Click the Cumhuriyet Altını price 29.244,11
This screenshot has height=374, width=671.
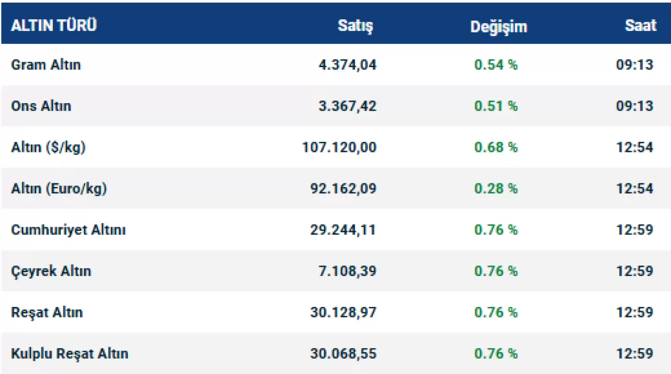(343, 230)
